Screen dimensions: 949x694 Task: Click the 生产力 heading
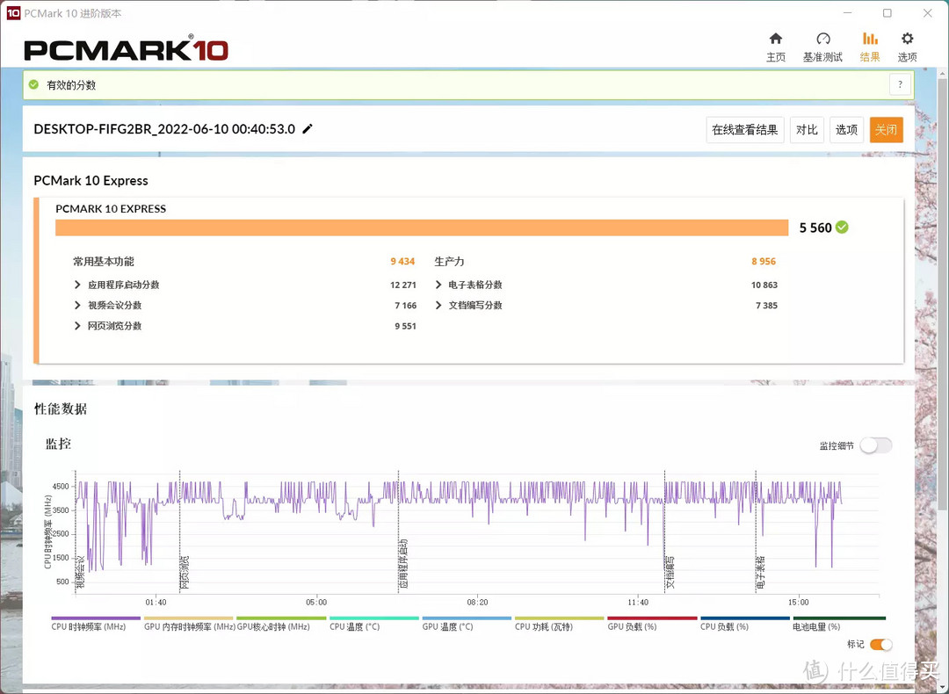449,262
